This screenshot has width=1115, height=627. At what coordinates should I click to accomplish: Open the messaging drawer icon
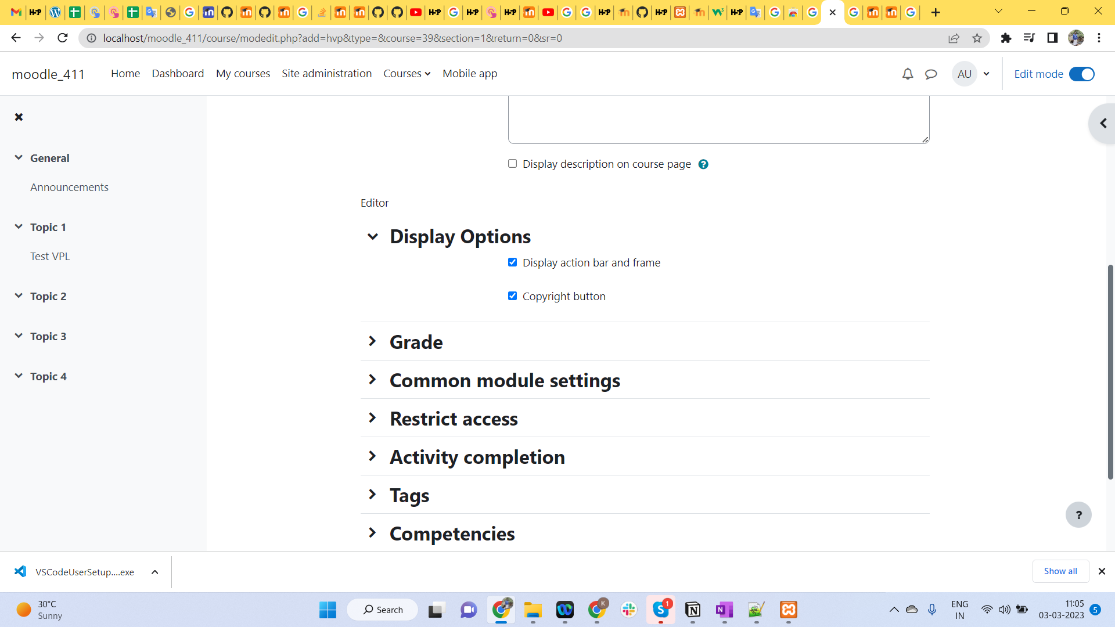tap(931, 74)
